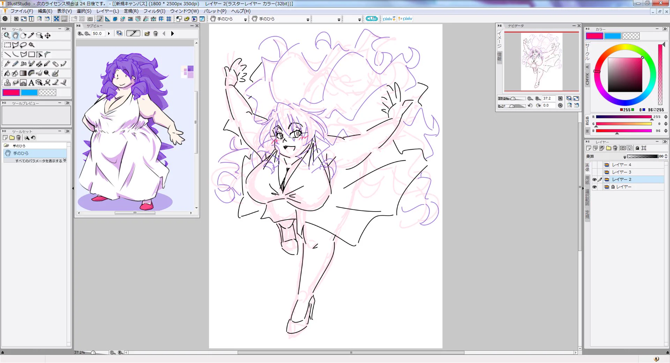Screen dimensions: 670x363
Task: Show レイヤー 4 via visibility box
Action: [595, 165]
